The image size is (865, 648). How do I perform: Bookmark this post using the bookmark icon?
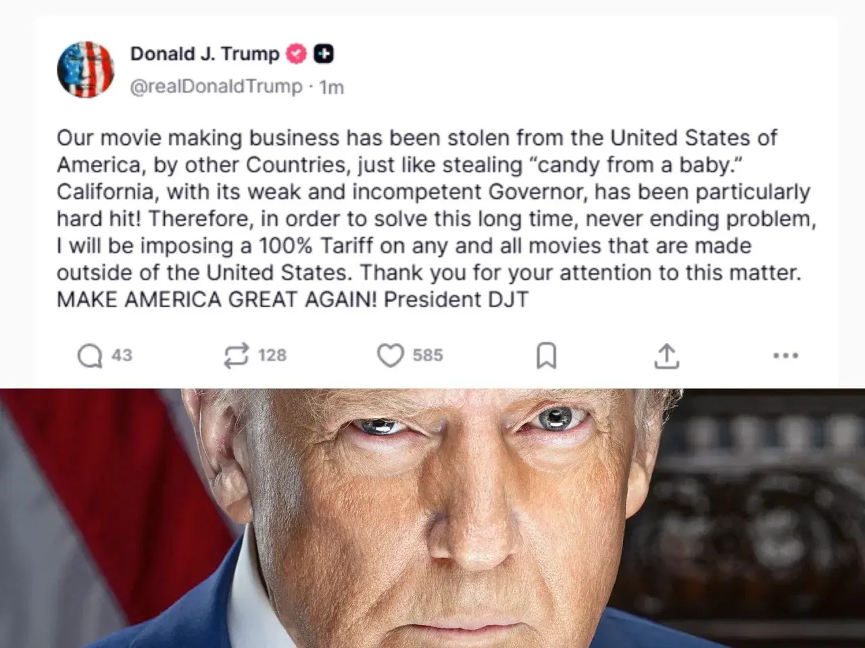pos(546,356)
